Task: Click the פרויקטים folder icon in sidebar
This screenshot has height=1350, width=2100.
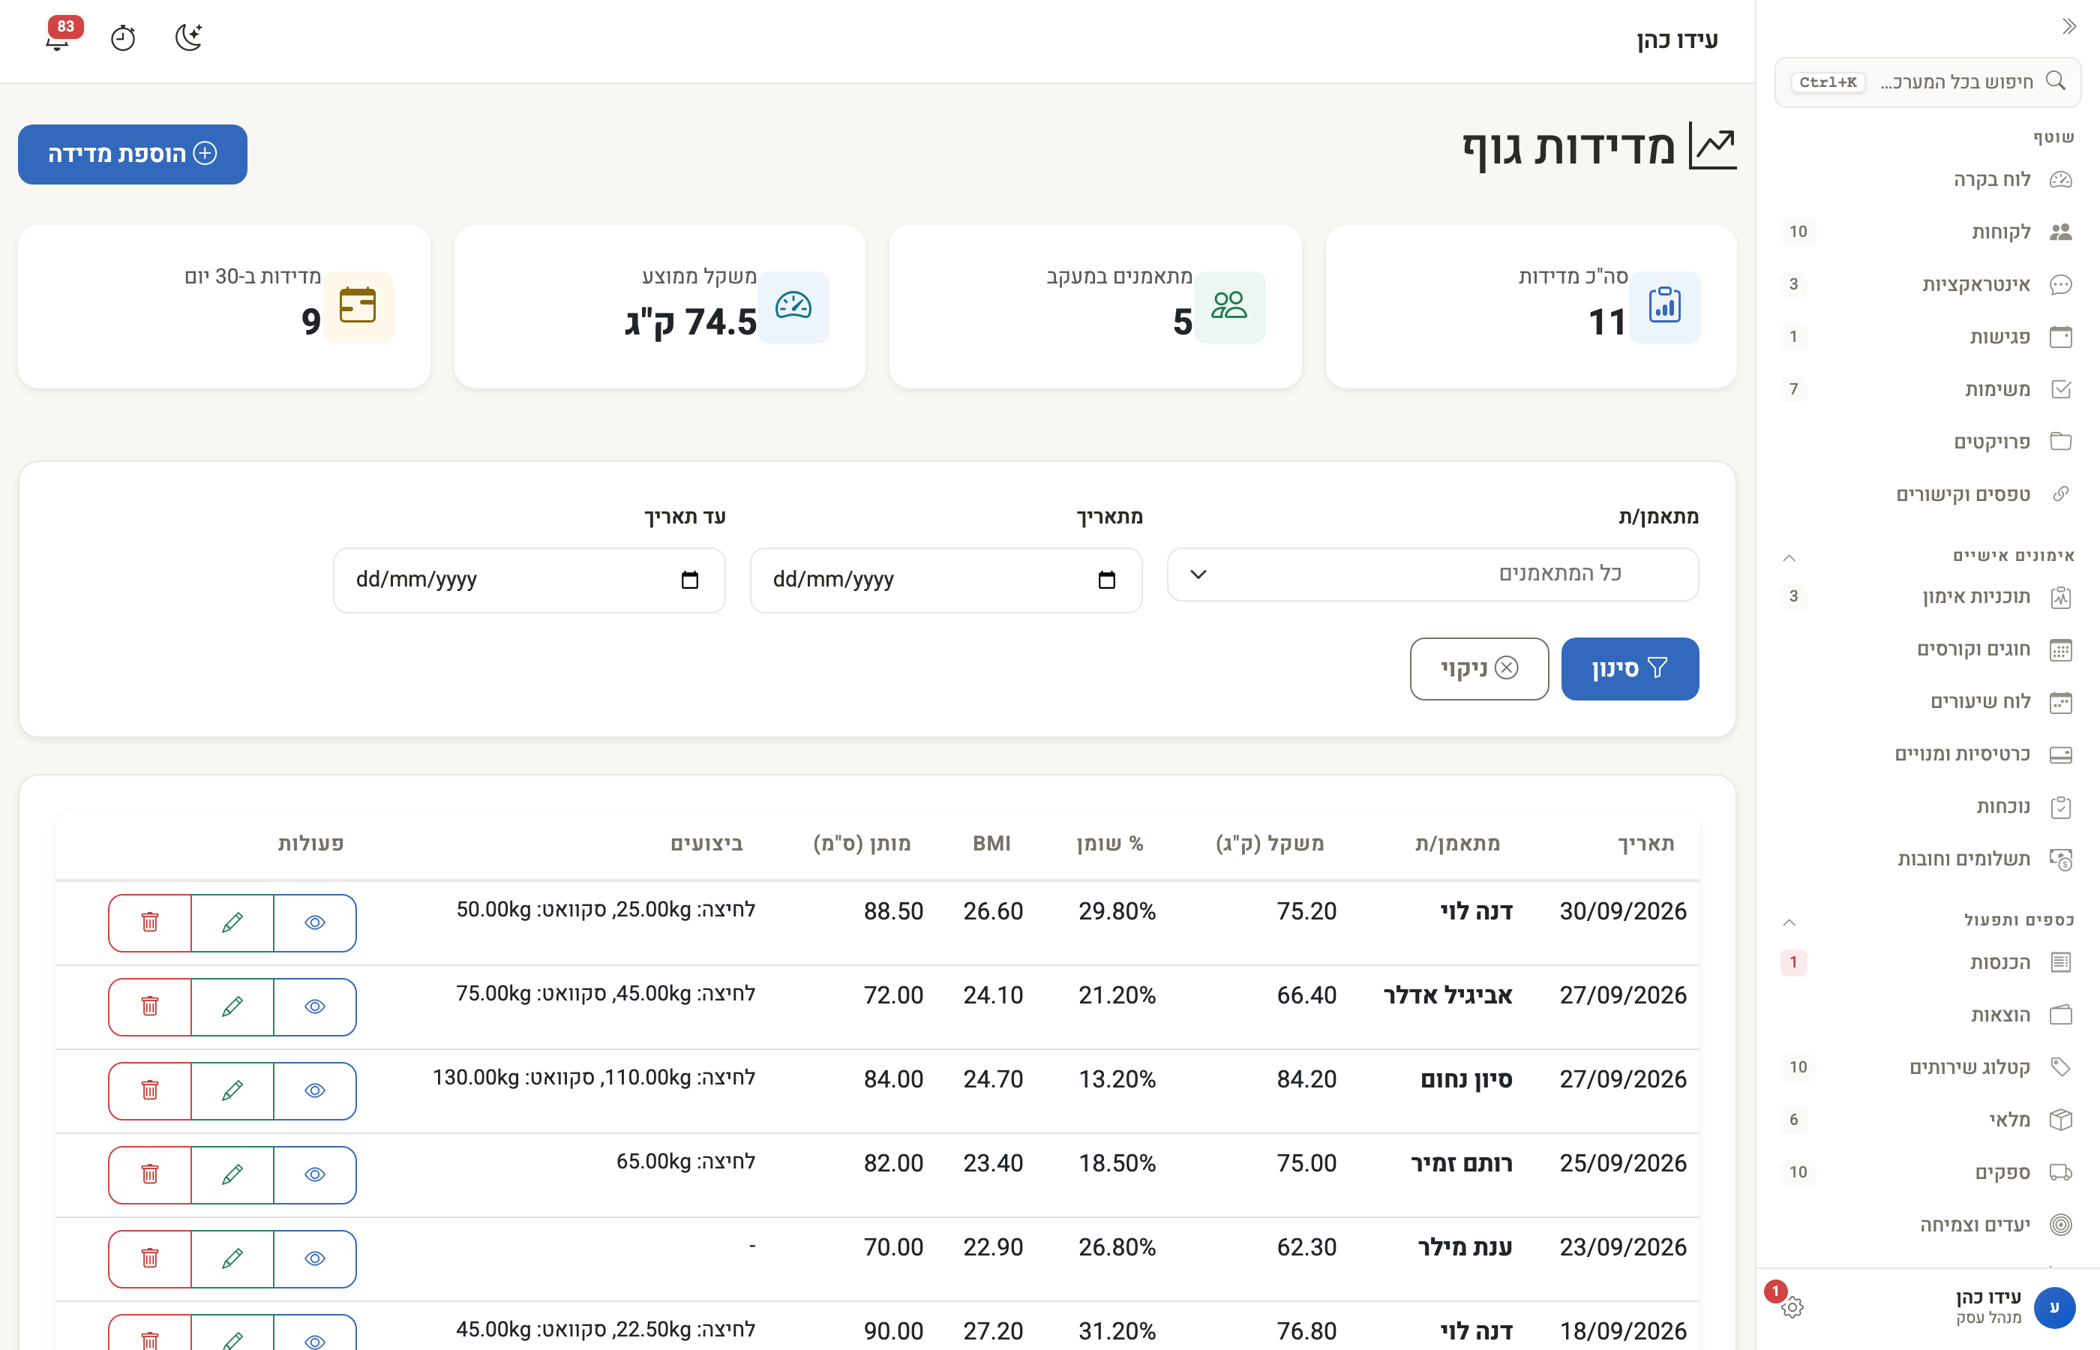Action: tap(2060, 441)
